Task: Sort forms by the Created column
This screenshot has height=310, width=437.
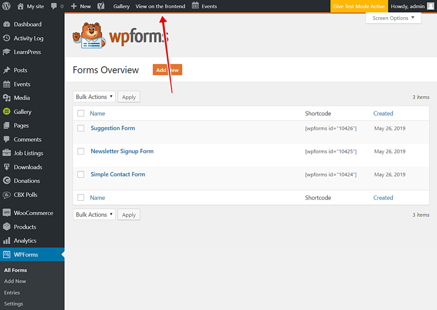Action: click(x=383, y=113)
